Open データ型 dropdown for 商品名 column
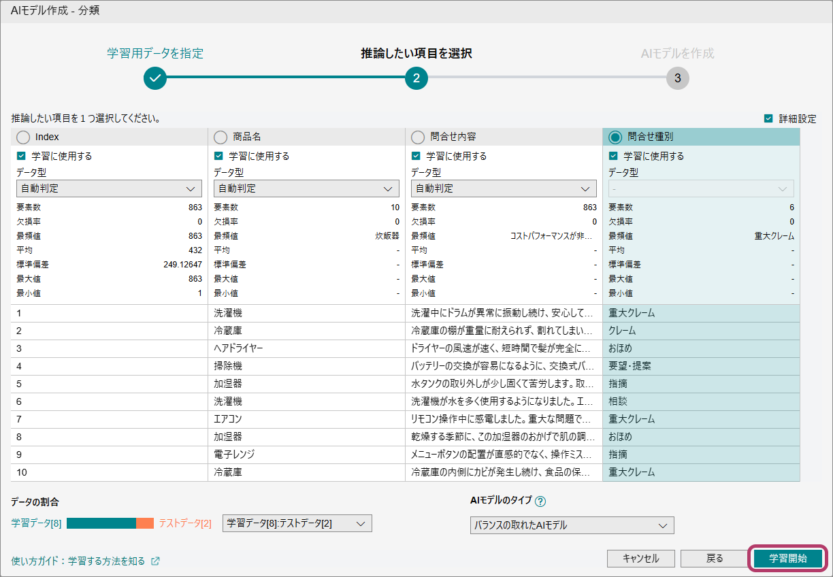Viewport: 833px width, 577px height. coord(306,188)
